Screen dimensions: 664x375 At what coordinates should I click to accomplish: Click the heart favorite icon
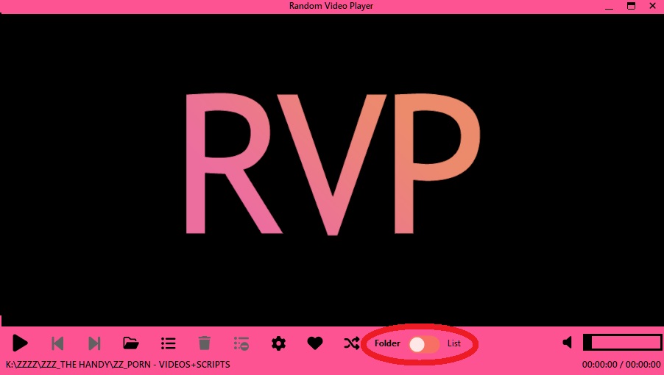[x=315, y=343]
